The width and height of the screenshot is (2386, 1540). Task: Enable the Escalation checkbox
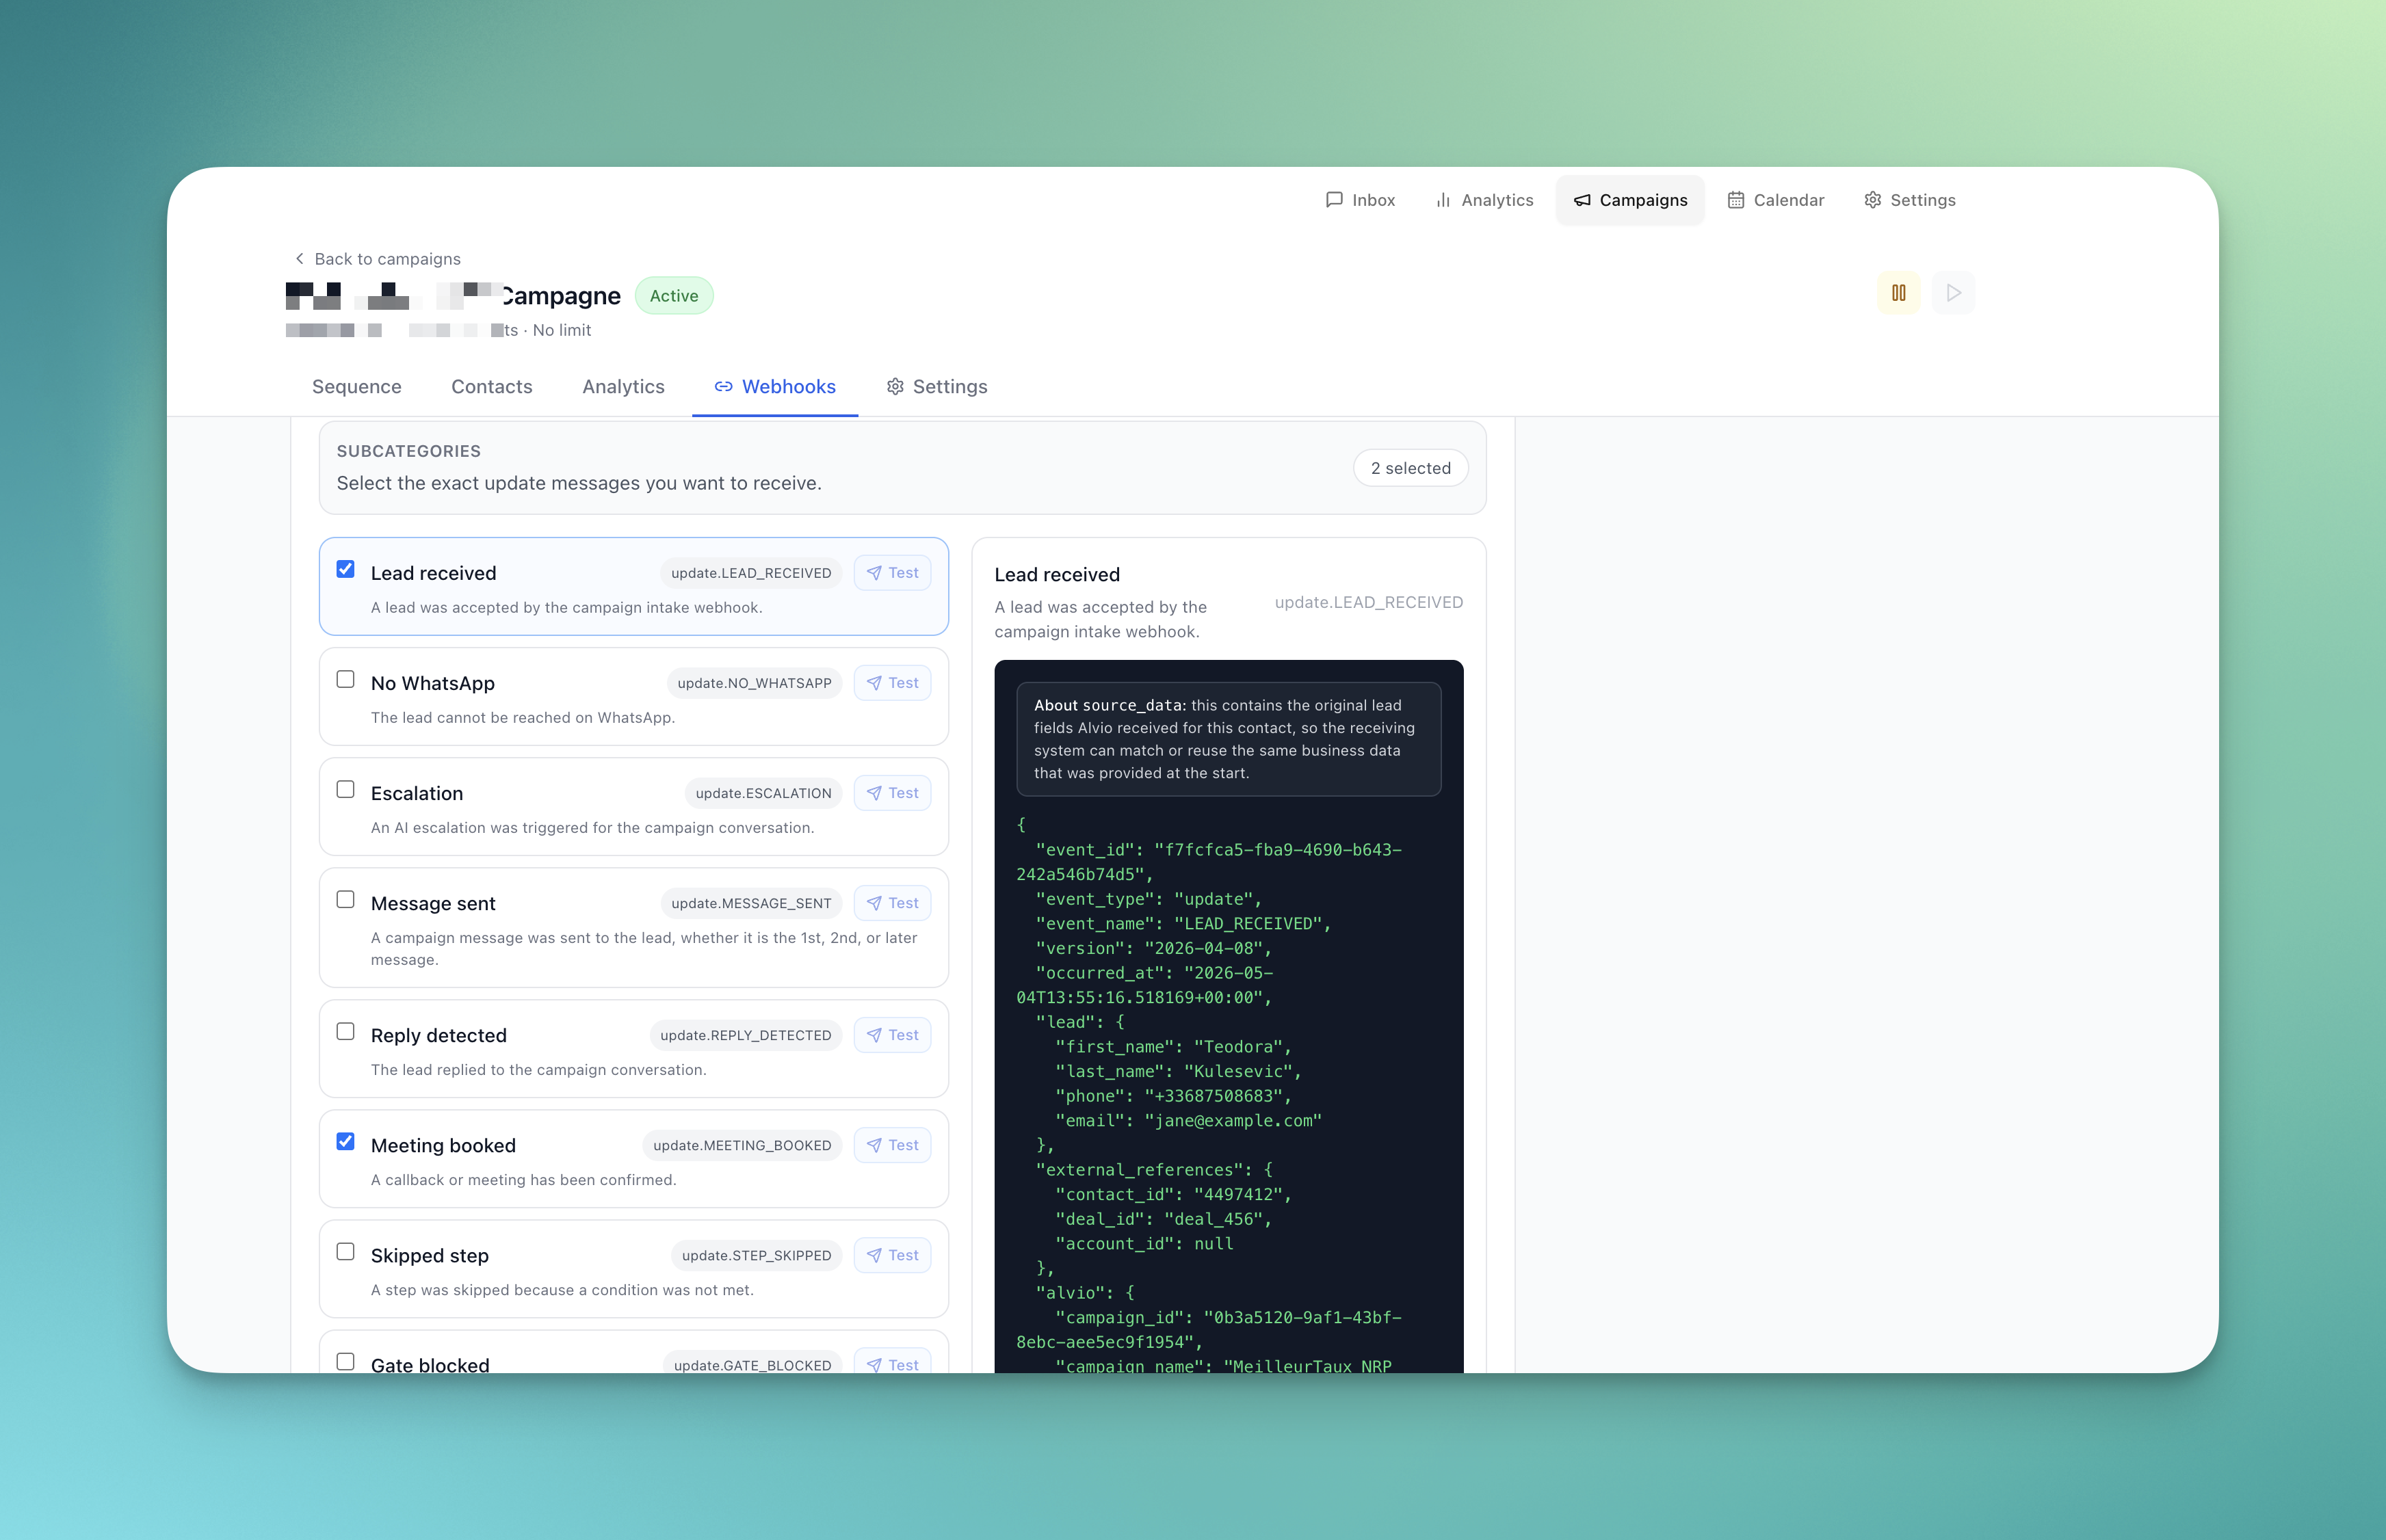pyautogui.click(x=345, y=789)
